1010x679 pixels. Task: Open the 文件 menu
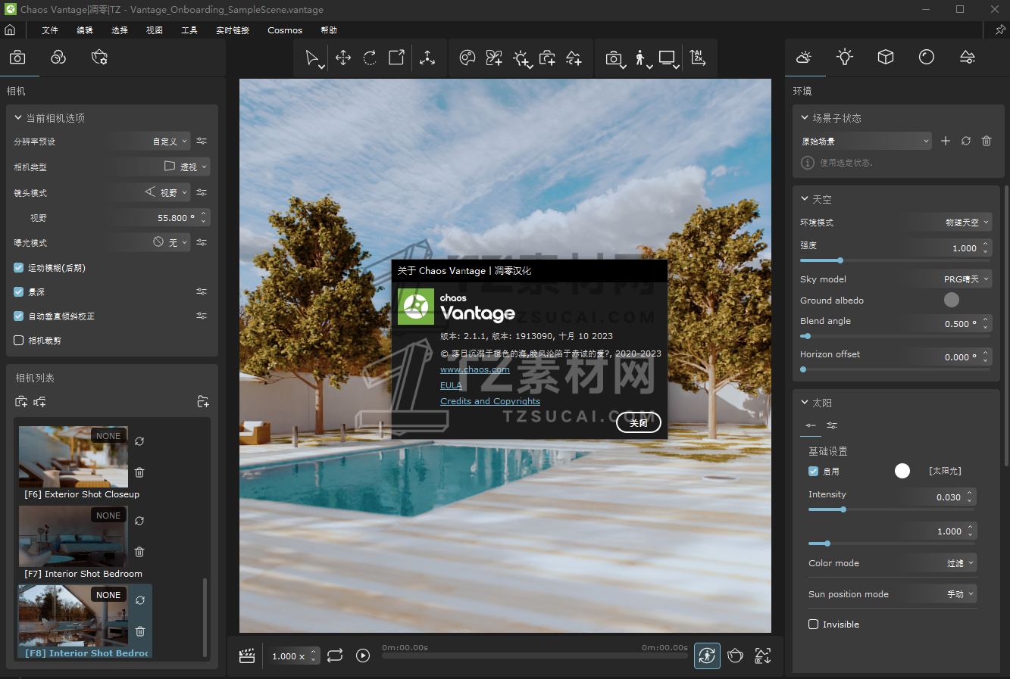pyautogui.click(x=50, y=30)
